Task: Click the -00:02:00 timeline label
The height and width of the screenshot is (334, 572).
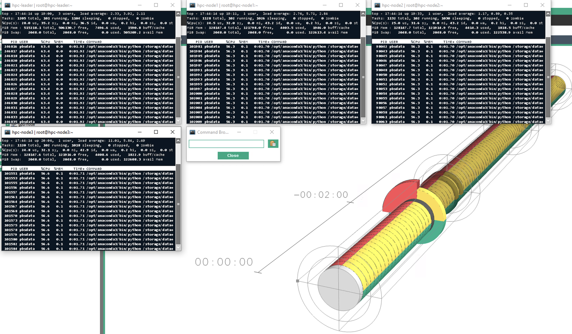Action: point(321,195)
